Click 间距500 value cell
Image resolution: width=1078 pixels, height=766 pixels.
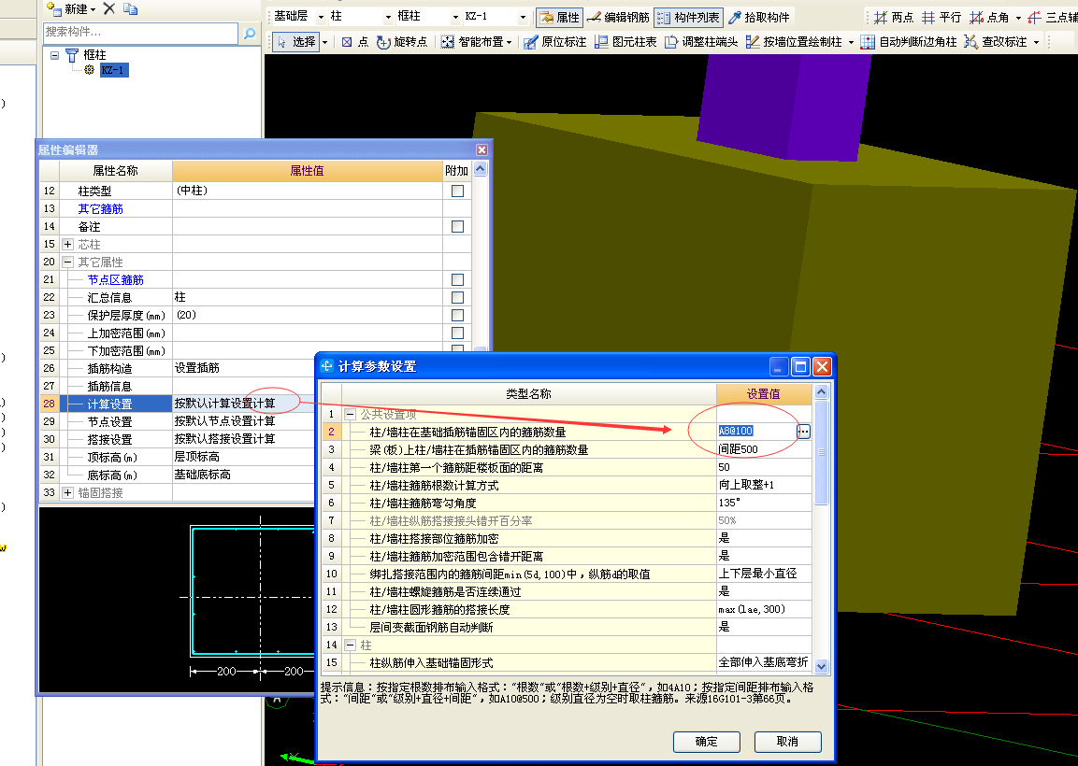click(x=764, y=449)
